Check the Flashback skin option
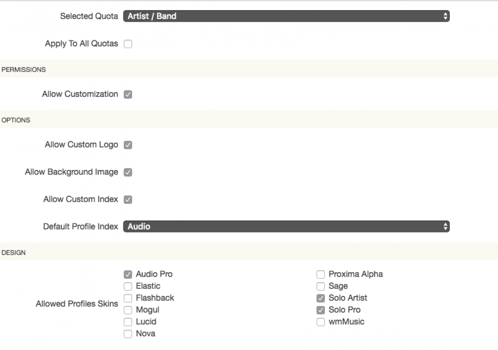Screen dimensions: 498x350 [x=128, y=298]
